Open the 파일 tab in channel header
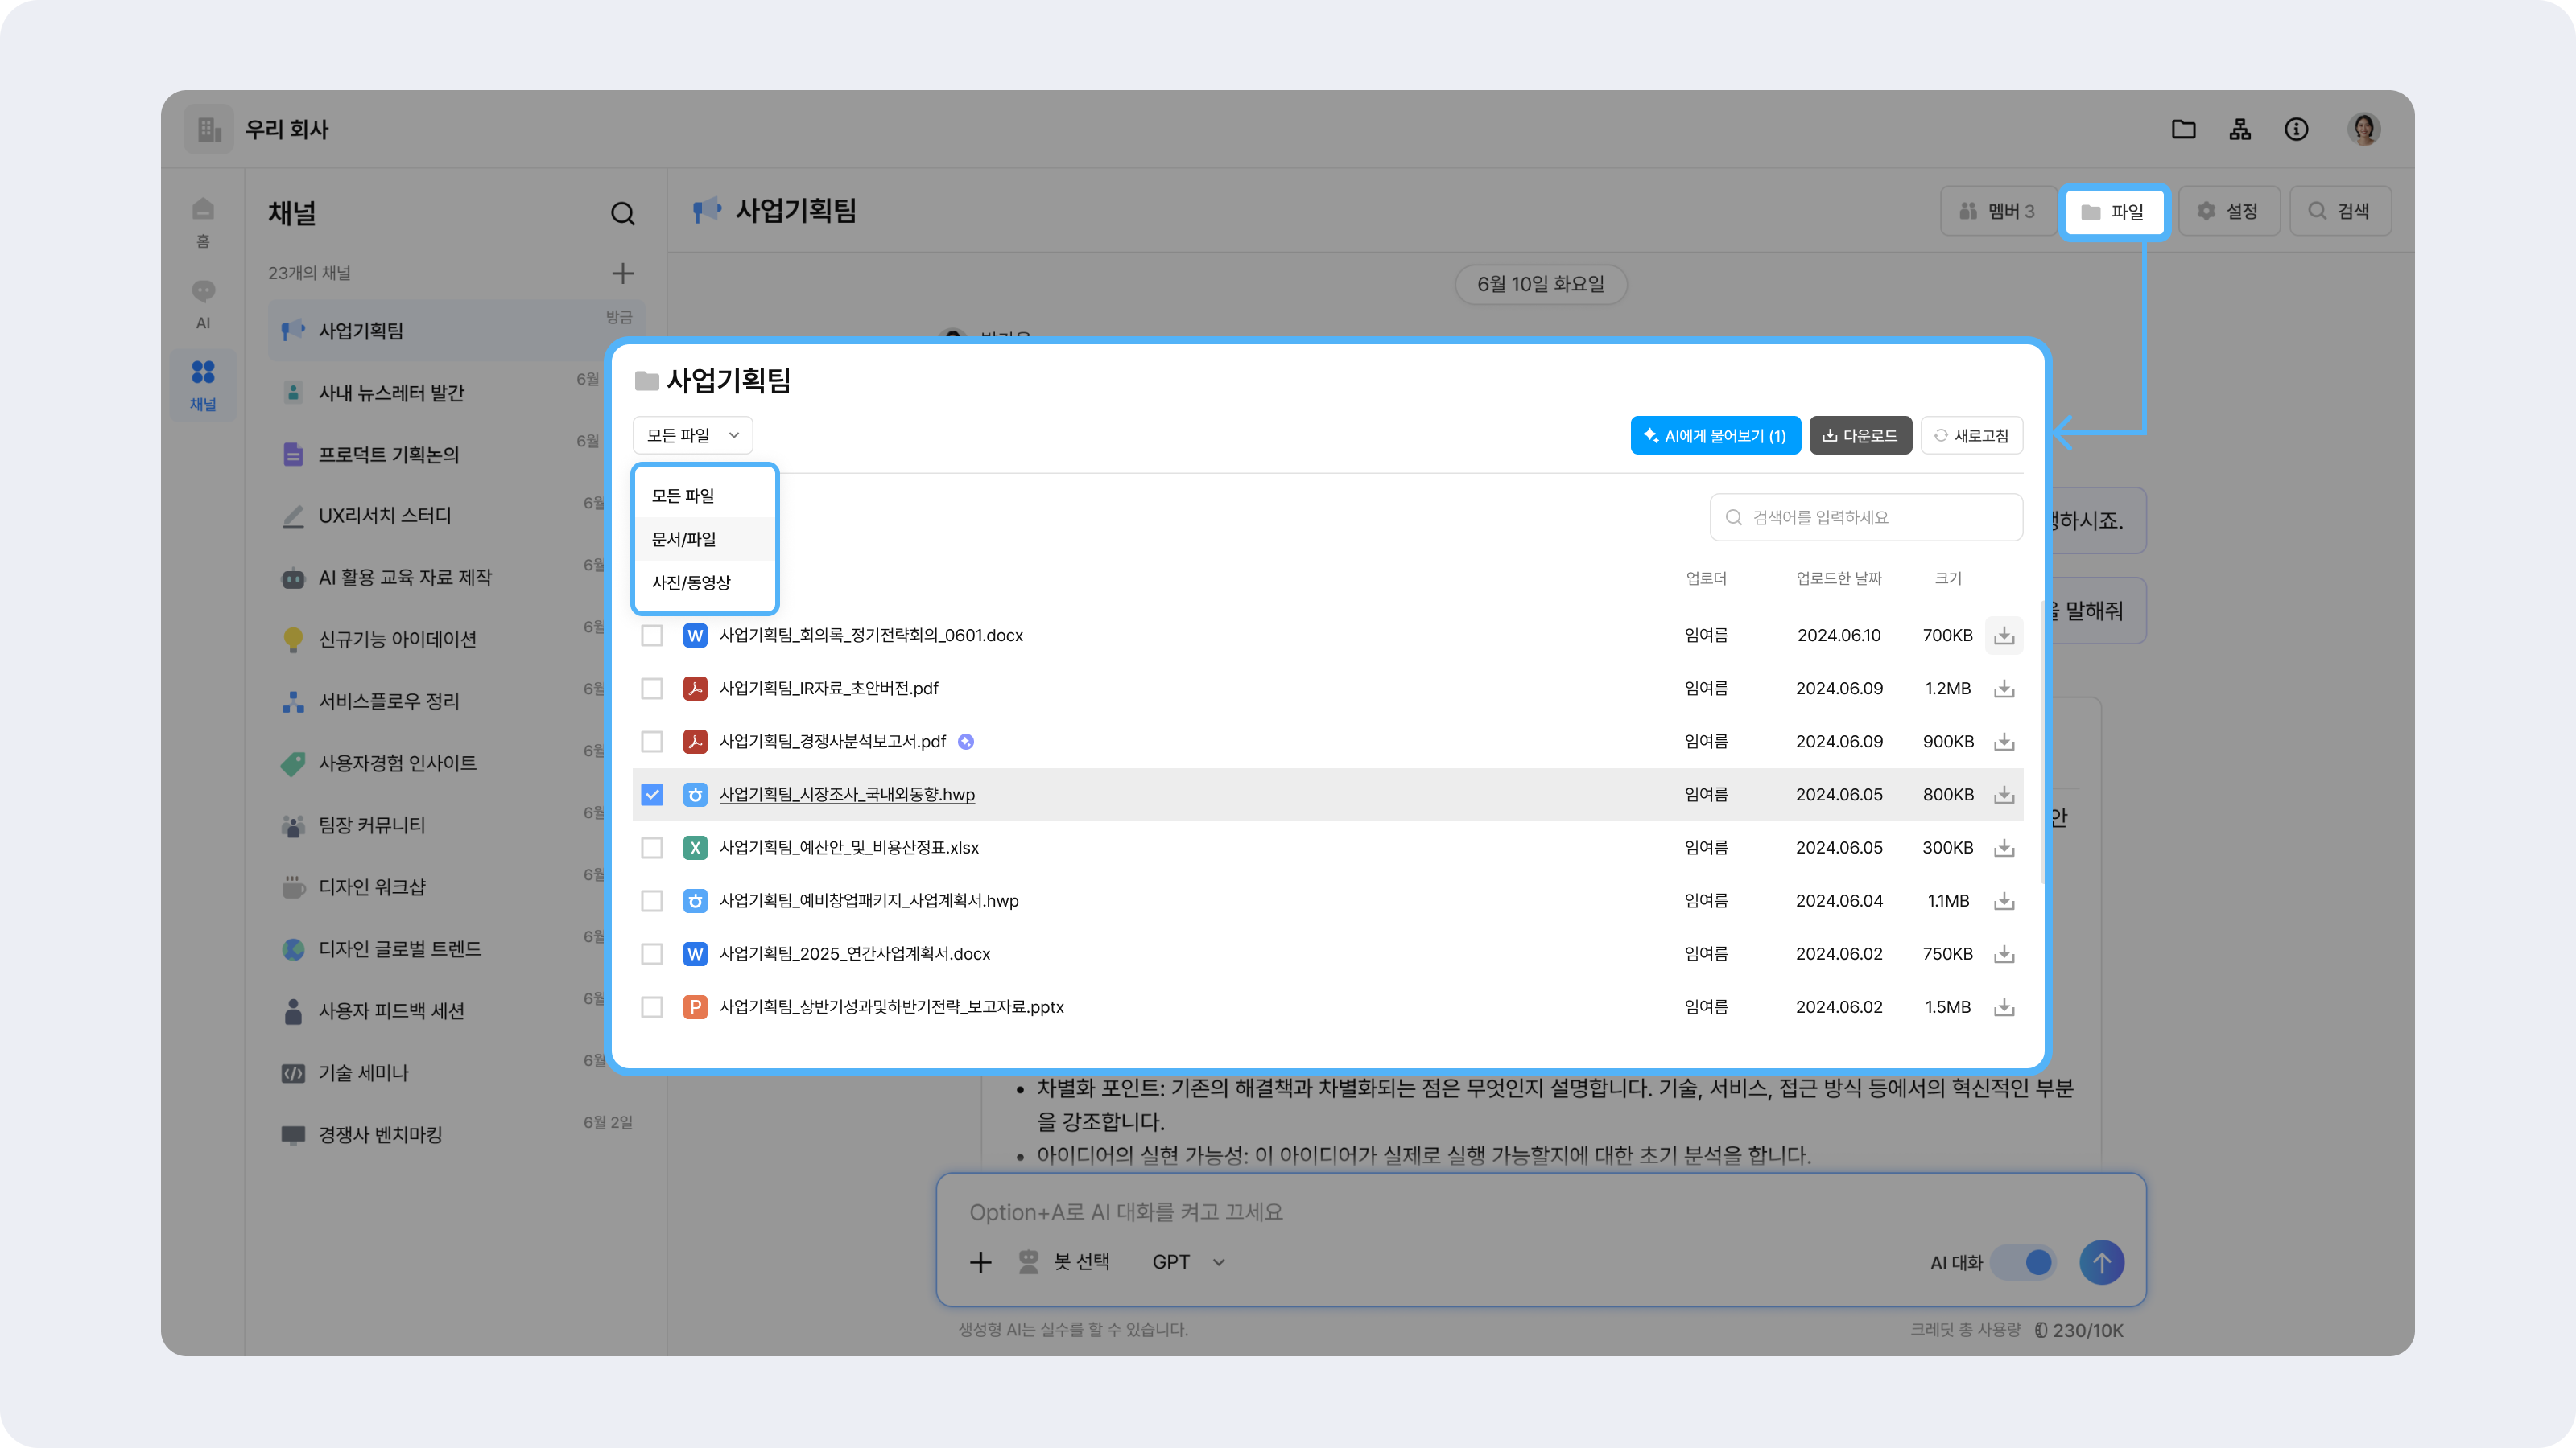This screenshot has width=2576, height=1448. [x=2113, y=211]
